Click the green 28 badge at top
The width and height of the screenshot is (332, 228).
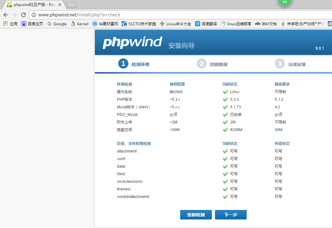285,2
